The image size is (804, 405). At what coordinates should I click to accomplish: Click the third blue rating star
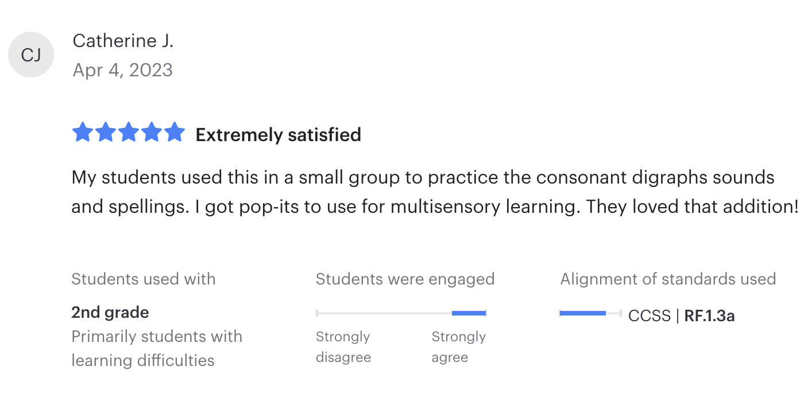point(129,133)
